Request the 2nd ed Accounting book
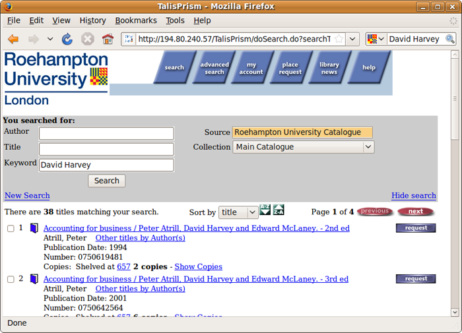The width and height of the screenshot is (462, 333). point(416,228)
